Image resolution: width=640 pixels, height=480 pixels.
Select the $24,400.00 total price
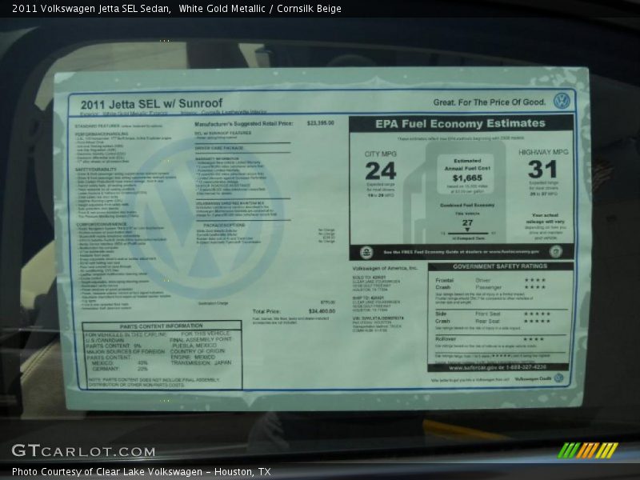(x=322, y=311)
